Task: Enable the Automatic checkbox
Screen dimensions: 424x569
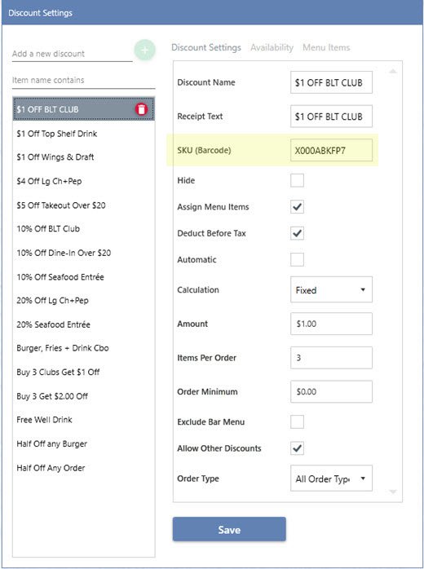Action: pos(297,259)
